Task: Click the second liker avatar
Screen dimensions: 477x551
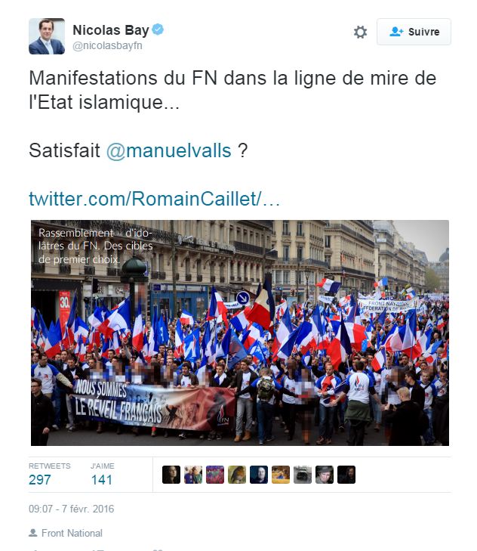Action: coord(193,475)
